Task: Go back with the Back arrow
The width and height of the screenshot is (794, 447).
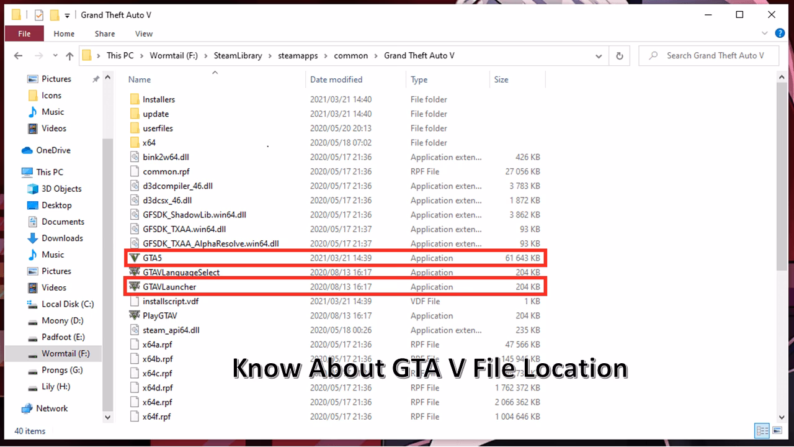Action: pyautogui.click(x=18, y=56)
